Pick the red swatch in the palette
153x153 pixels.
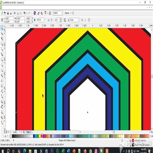[x=41, y=136]
